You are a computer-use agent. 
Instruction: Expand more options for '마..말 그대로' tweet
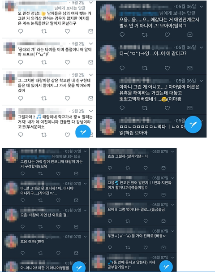coord(85,184)
